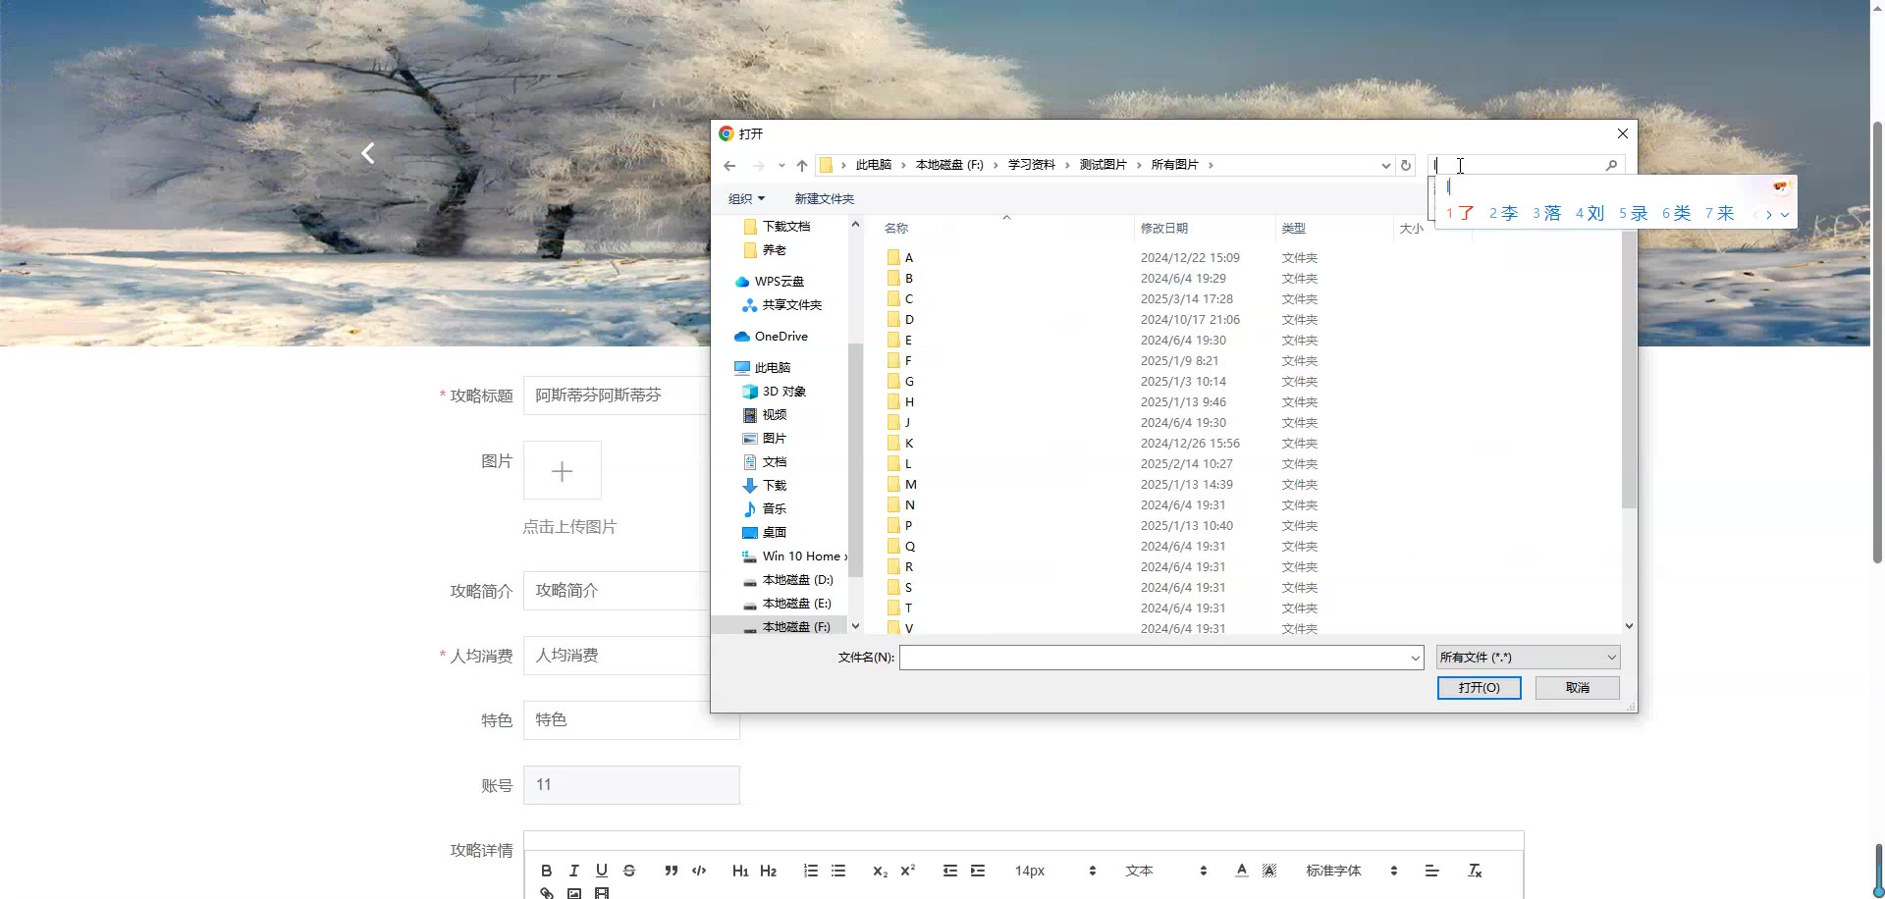Select 此电脑 in the address breadcrumb

point(873,165)
